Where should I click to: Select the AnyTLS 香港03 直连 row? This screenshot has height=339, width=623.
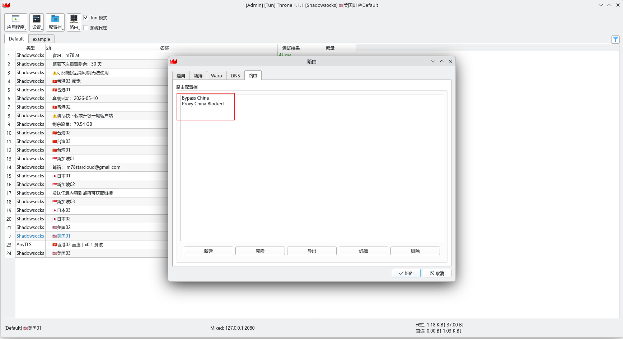92,245
